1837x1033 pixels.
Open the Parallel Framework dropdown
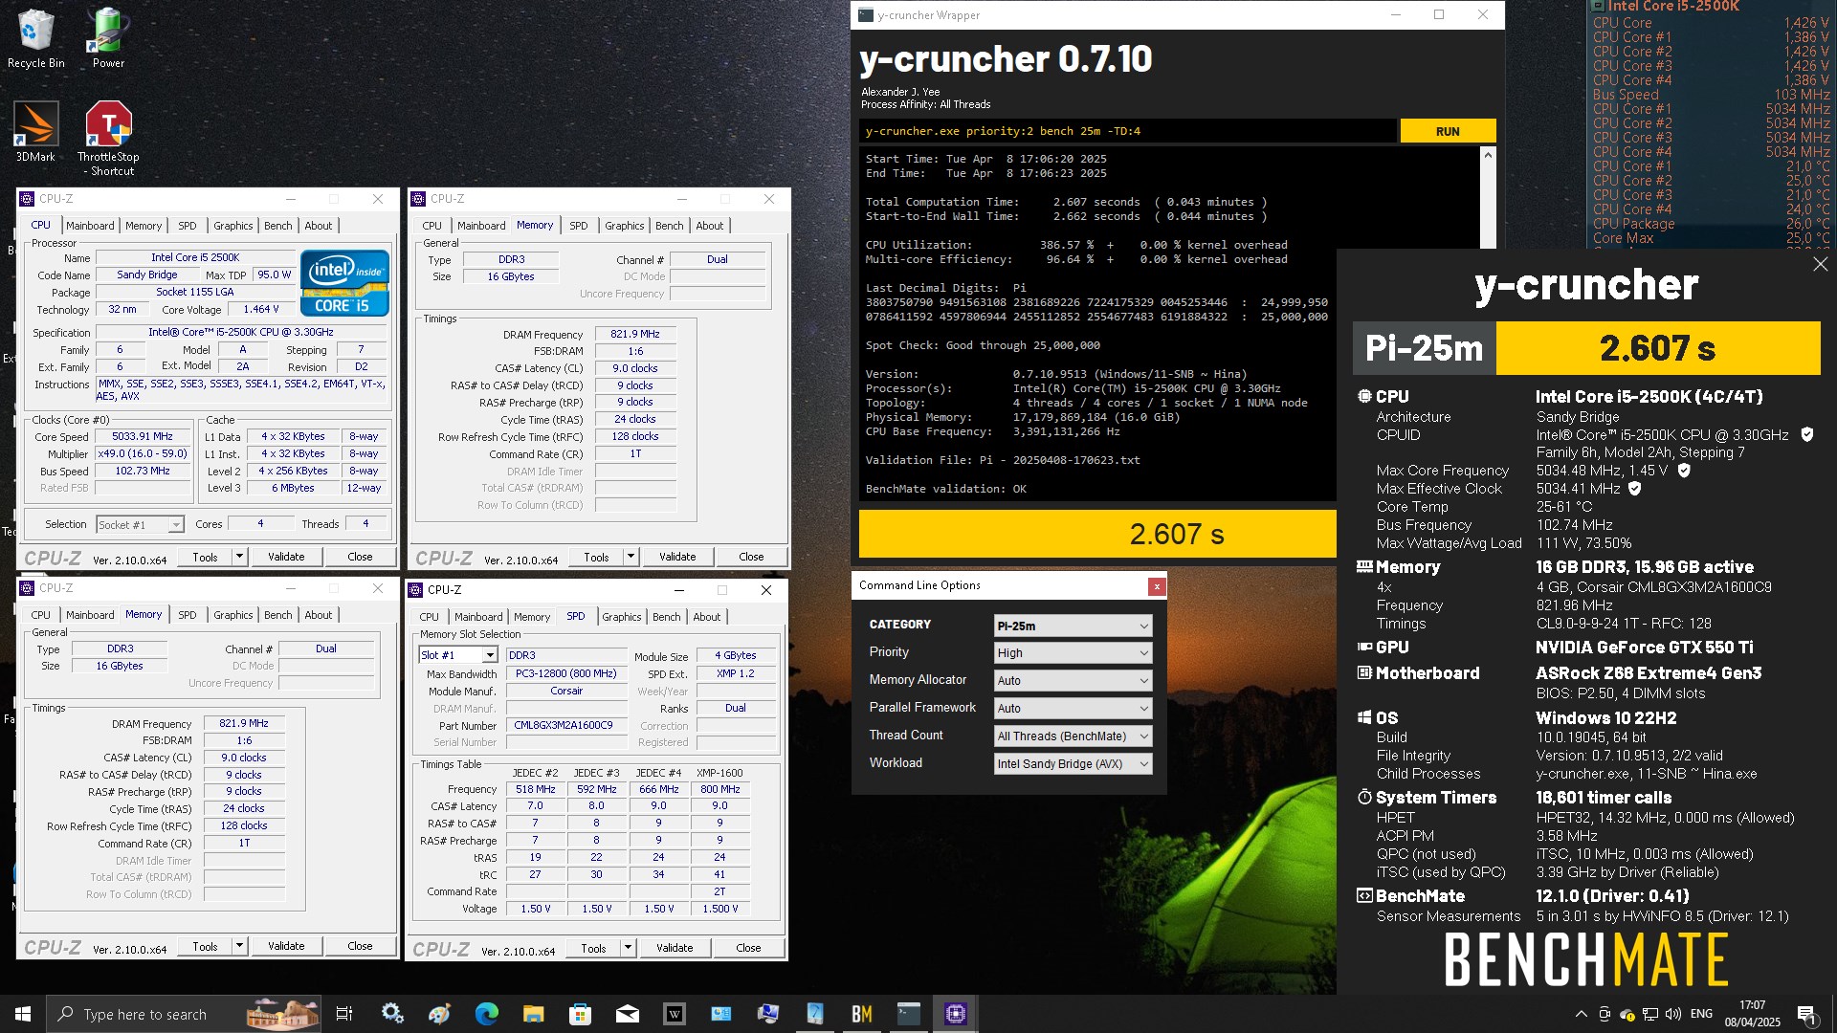click(x=1073, y=709)
